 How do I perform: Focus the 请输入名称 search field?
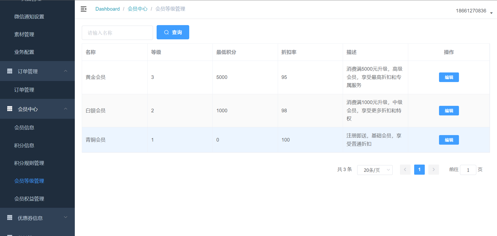117,33
